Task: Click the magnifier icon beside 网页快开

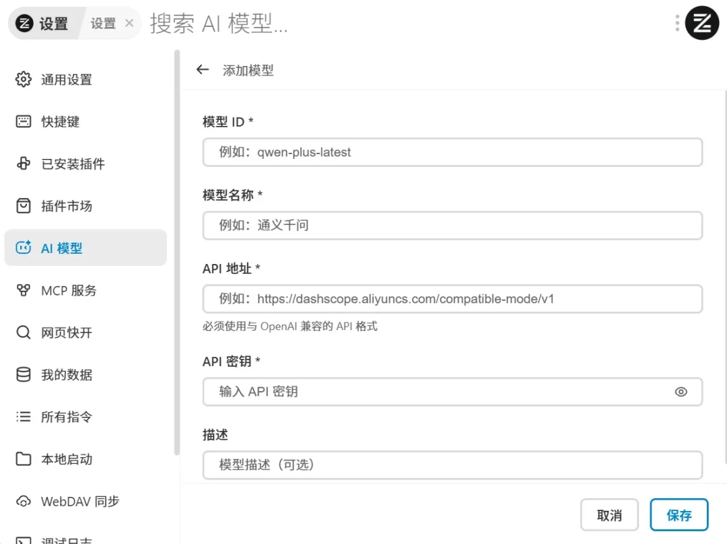Action: 23,333
